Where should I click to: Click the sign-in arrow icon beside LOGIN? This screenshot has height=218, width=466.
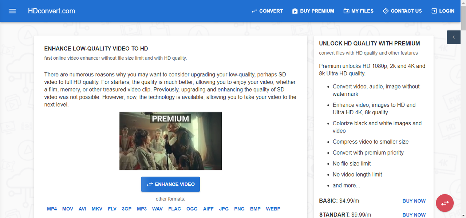pos(434,11)
